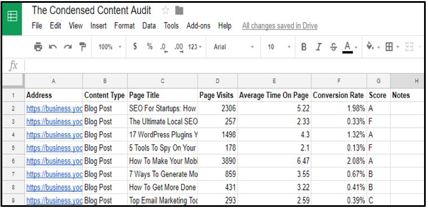The width and height of the screenshot is (428, 208).
Task: Open the address link in row 2
Action: [54, 108]
